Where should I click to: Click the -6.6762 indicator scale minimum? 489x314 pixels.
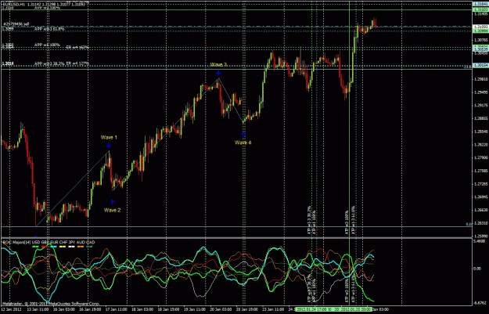pos(480,303)
